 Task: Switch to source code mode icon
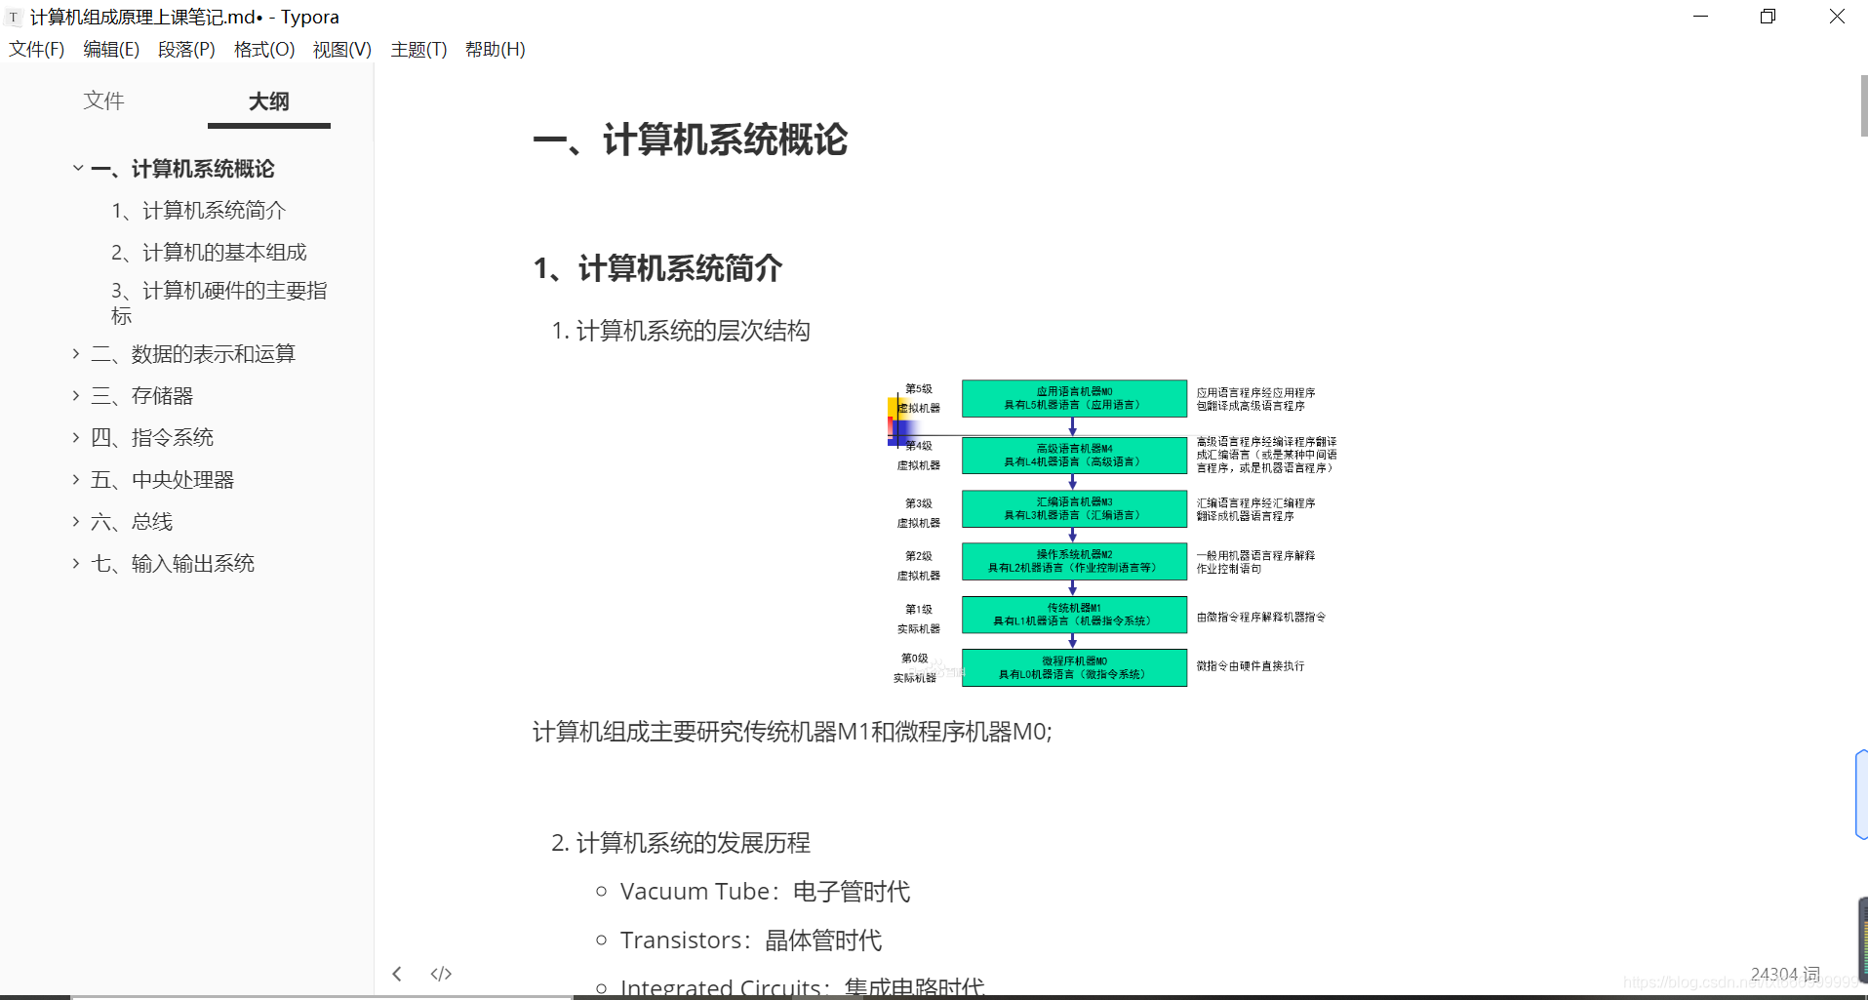click(x=441, y=974)
